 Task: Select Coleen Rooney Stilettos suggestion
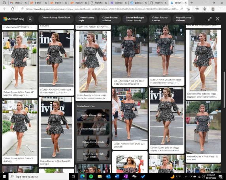click(110, 19)
